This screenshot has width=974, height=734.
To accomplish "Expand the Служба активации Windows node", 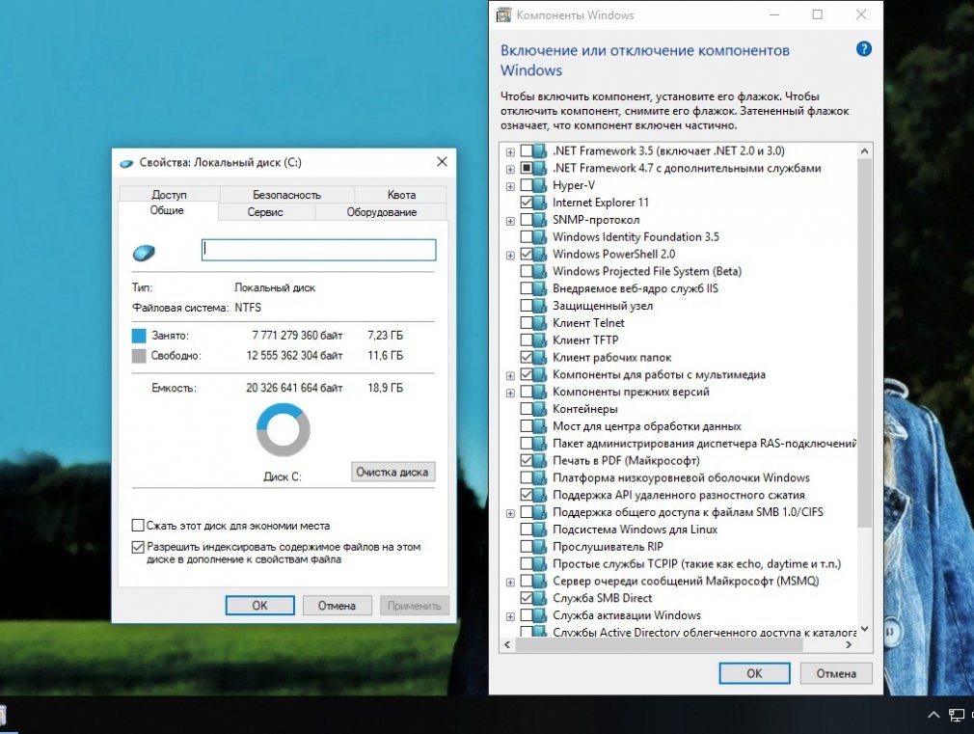I will coord(510,616).
